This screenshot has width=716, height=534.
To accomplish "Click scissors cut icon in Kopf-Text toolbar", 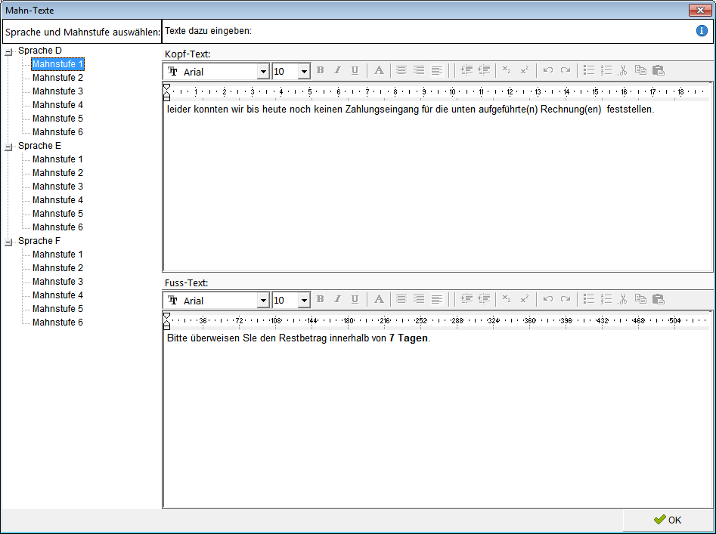I will click(623, 70).
